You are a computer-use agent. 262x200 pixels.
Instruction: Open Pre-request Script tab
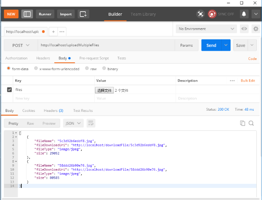pos(94,58)
